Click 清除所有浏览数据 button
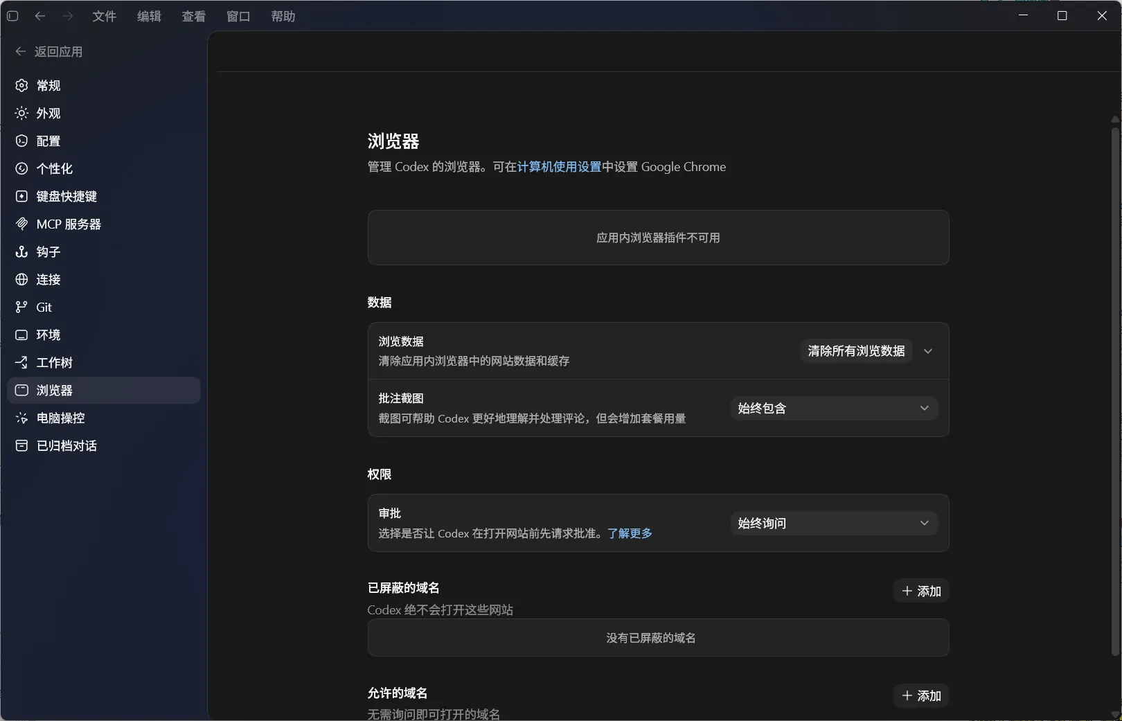 [856, 351]
